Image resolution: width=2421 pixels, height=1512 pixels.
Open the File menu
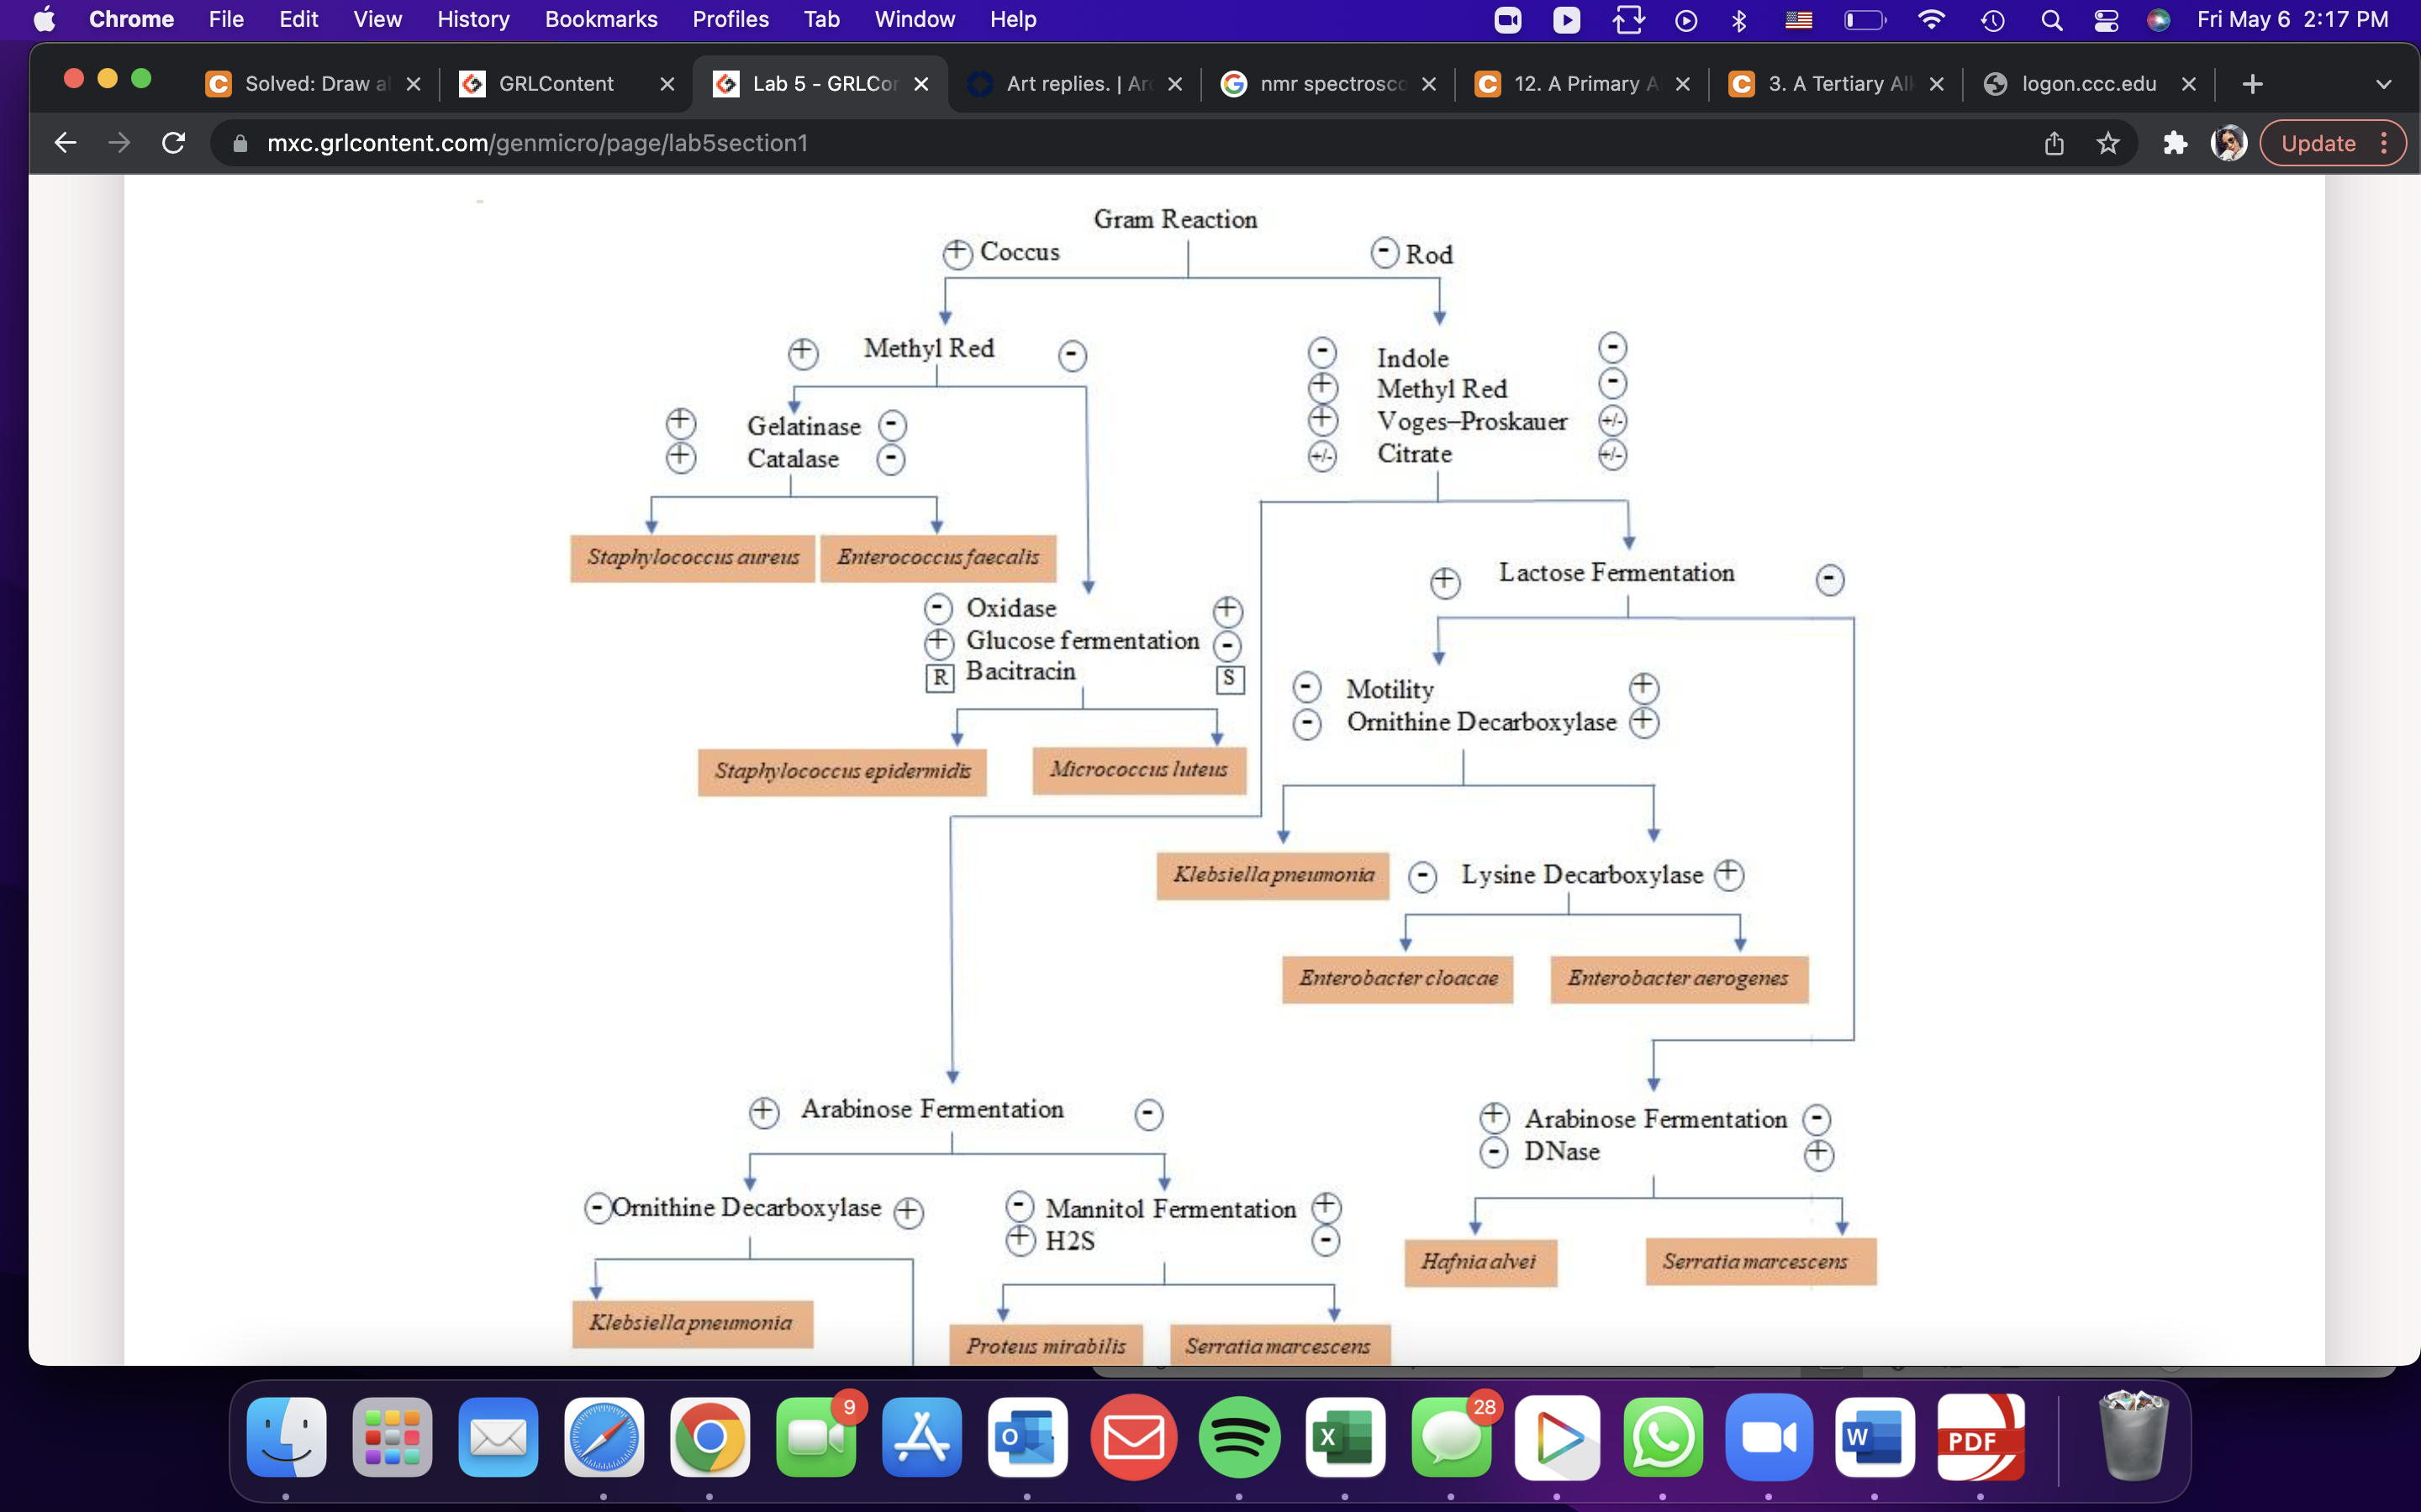tap(226, 20)
